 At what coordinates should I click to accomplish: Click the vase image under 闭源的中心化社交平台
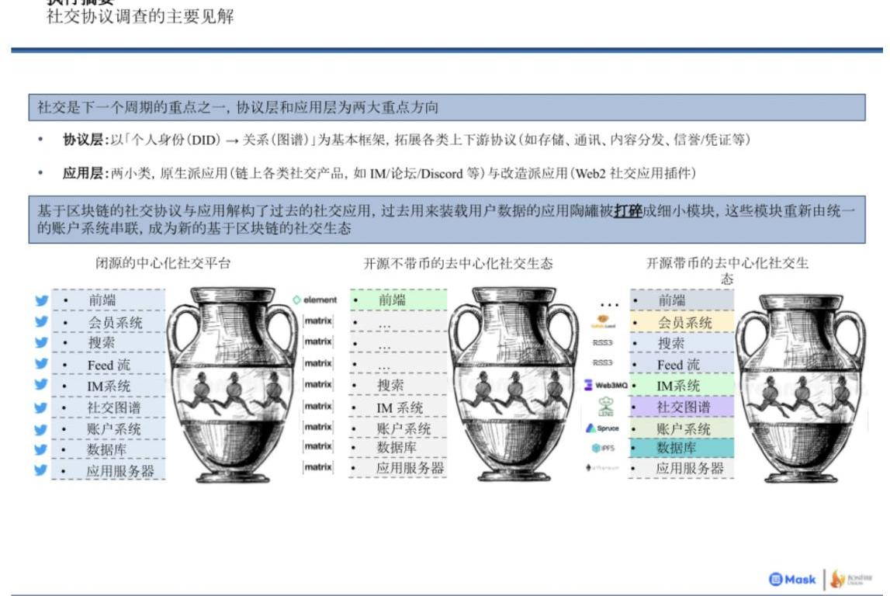coord(232,384)
